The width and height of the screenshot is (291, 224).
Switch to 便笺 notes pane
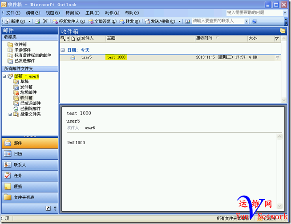click(30, 186)
